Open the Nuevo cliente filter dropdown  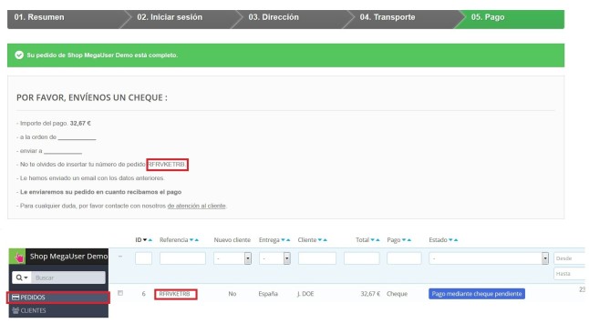pos(232,258)
